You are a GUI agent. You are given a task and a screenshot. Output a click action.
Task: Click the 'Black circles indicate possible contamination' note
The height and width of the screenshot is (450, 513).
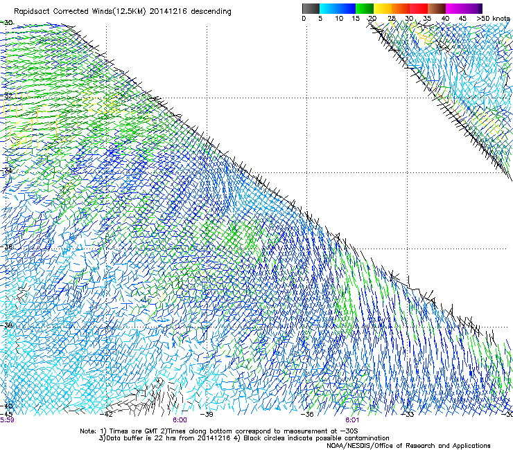(316, 438)
